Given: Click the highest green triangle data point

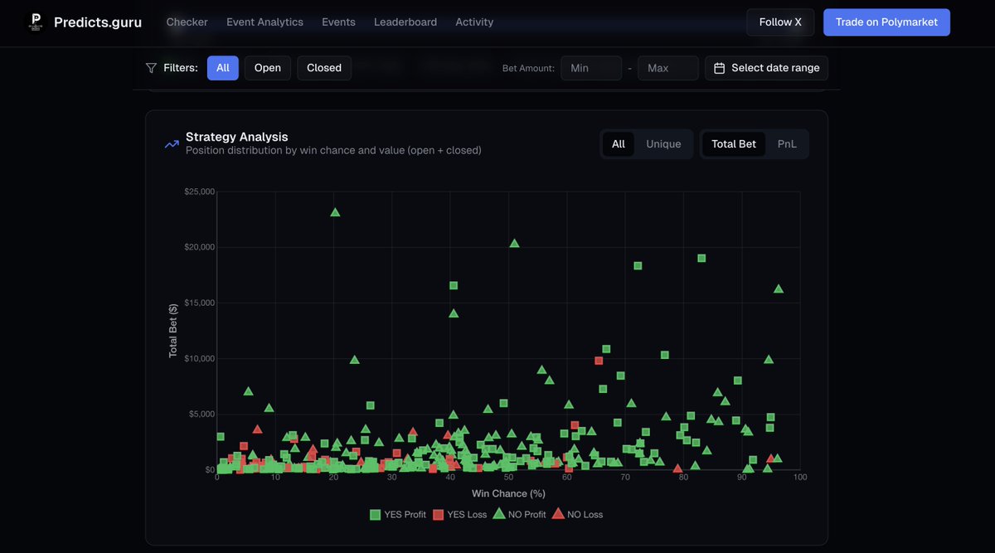Looking at the screenshot, I should (335, 211).
